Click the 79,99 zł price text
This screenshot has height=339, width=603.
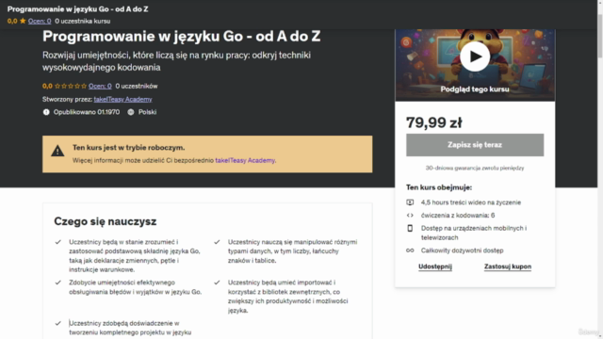click(434, 122)
